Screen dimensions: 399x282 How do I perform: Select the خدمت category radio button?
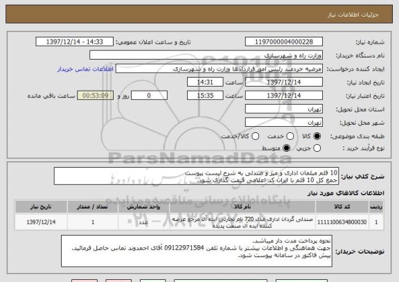click(290, 136)
